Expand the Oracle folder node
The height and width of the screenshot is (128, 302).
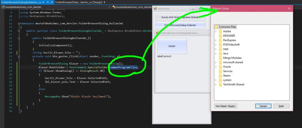coord(216,67)
